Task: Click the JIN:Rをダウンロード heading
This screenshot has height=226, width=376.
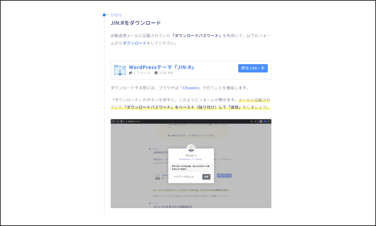Action: pos(136,23)
